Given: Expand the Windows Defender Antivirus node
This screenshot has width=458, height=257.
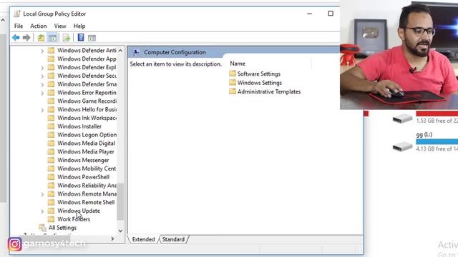Looking at the screenshot, I should click(x=42, y=51).
